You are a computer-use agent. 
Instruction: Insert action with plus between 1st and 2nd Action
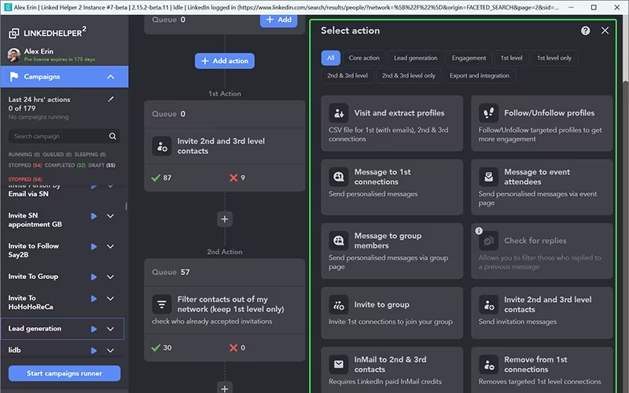pos(225,219)
